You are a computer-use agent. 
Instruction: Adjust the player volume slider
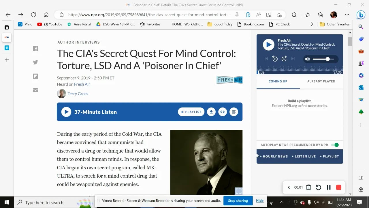pyautogui.click(x=323, y=59)
